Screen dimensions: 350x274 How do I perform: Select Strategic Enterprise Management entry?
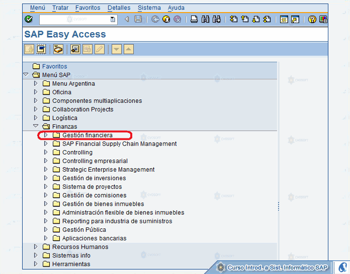109,170
